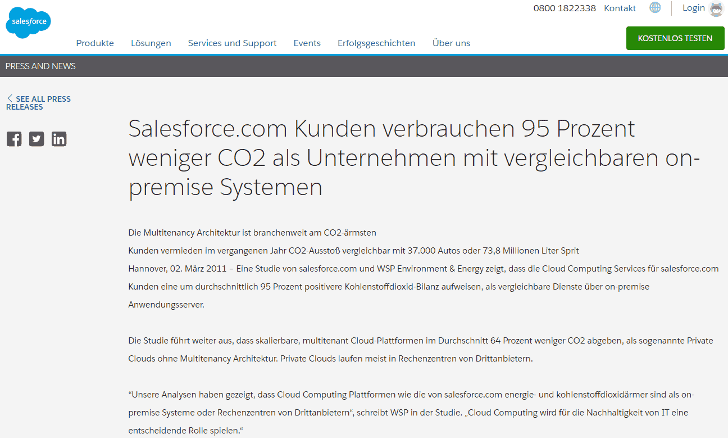Open the Erfolgsgeschichten menu
Screen dimensions: 728x438
[x=376, y=43]
